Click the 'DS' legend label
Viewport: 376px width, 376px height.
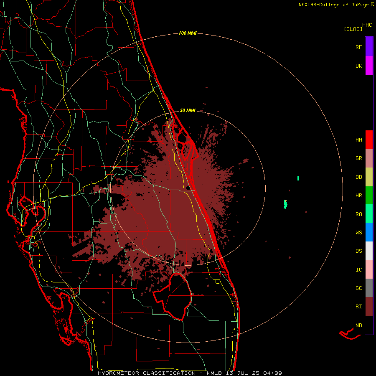[358, 251]
